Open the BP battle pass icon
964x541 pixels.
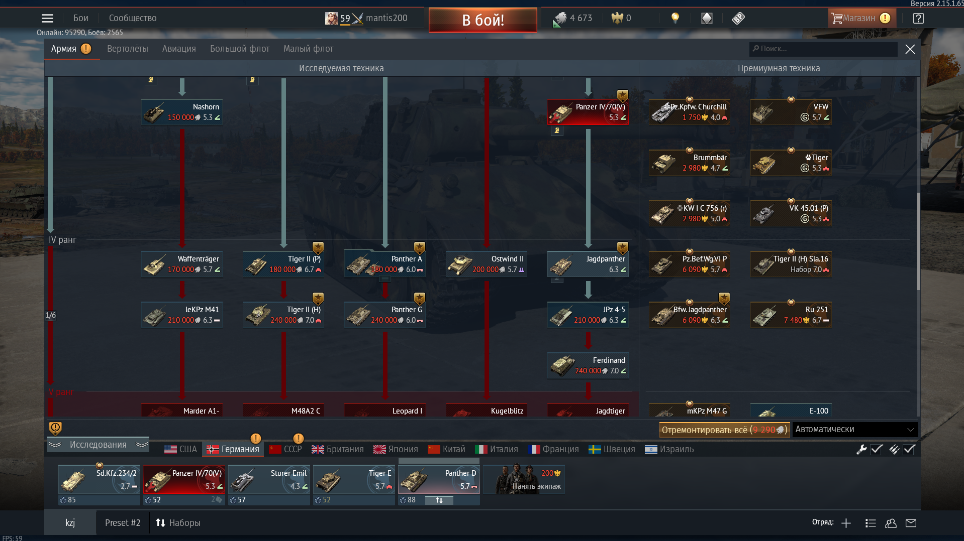click(x=738, y=19)
